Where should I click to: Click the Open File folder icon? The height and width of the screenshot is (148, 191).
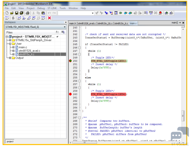12,13
